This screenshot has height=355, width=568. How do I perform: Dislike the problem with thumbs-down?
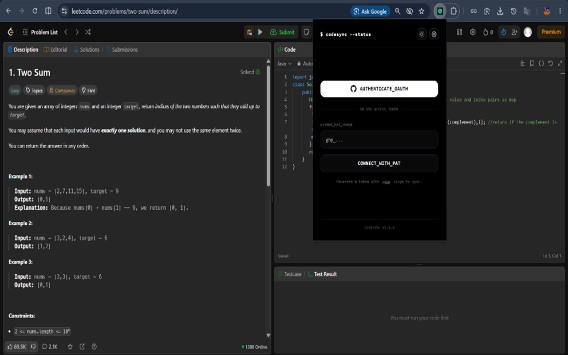click(x=33, y=347)
